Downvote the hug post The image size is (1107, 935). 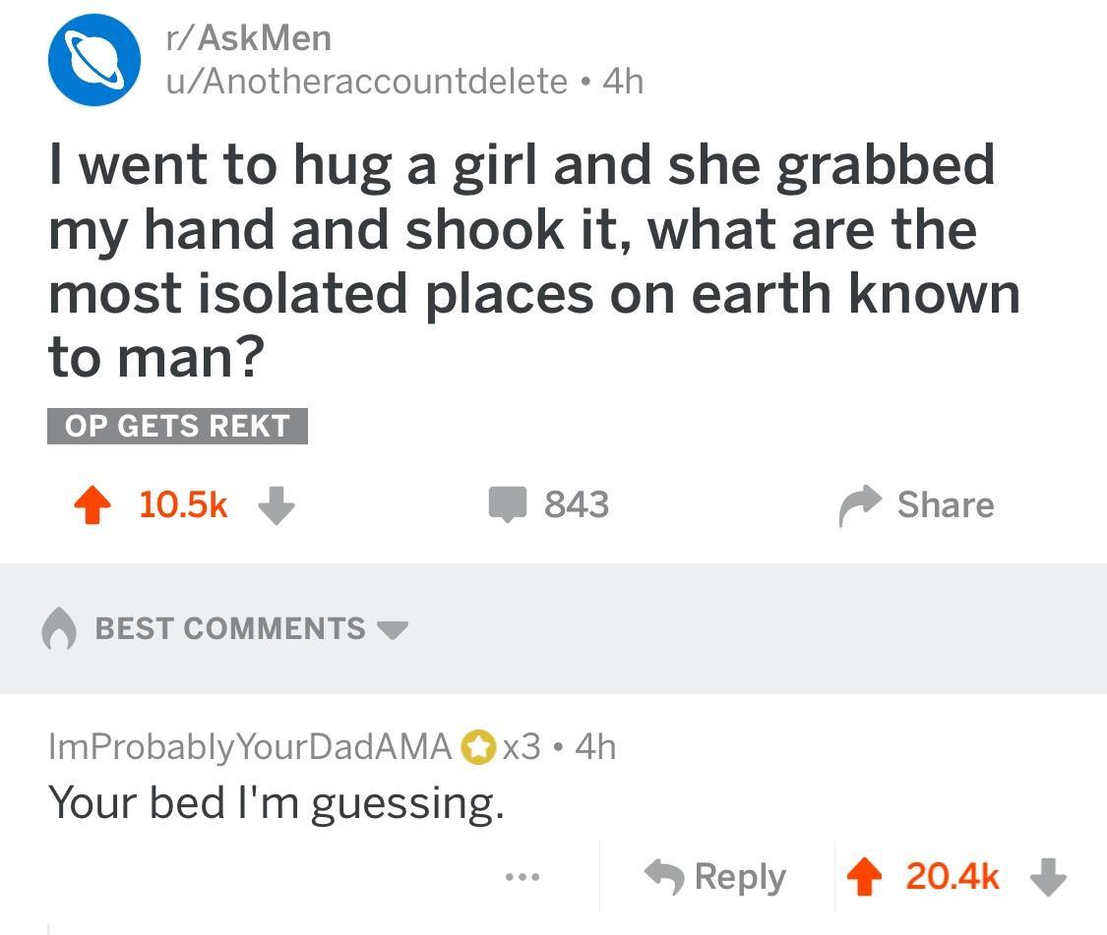(277, 505)
